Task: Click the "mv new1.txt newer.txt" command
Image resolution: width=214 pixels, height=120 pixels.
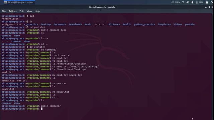Action: [67, 75]
